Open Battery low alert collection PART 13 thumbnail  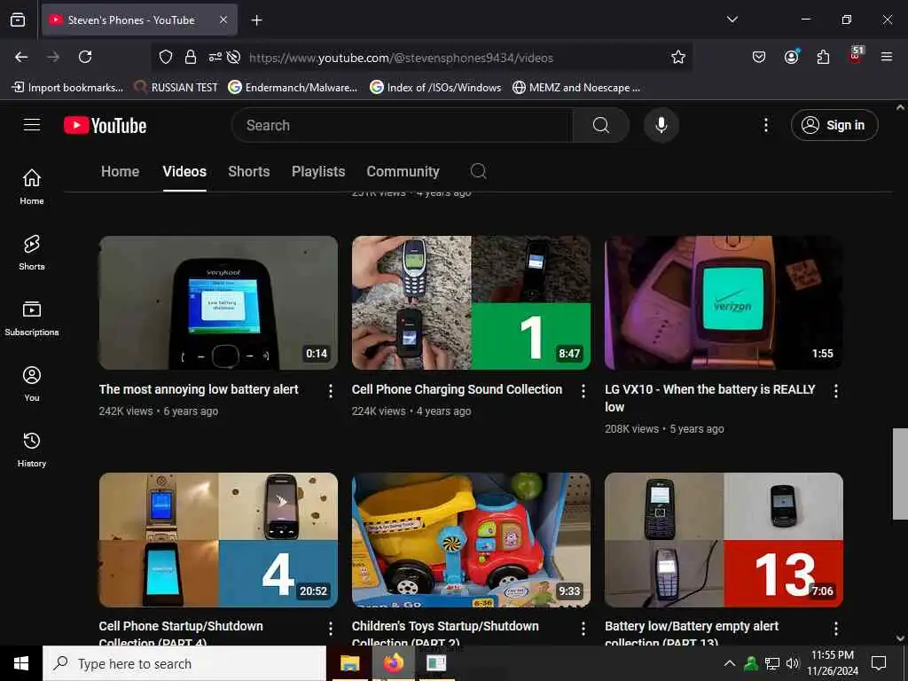pyautogui.click(x=724, y=540)
